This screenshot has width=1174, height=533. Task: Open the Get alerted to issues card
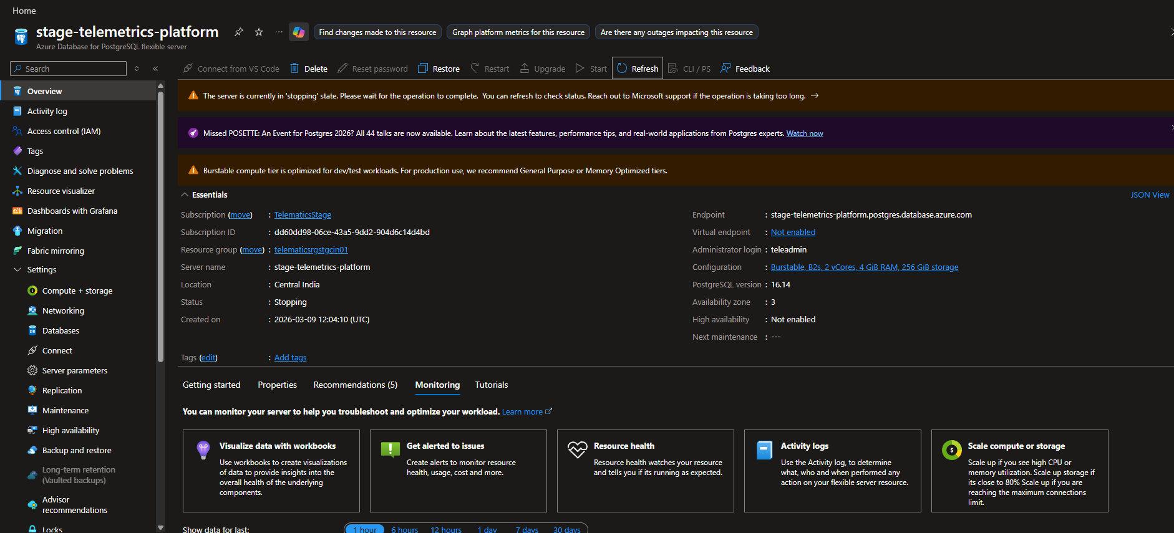[x=458, y=471]
